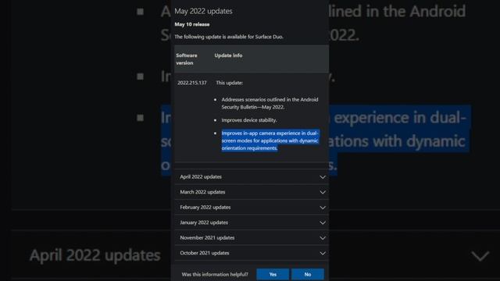500x281 pixels.
Task: Click Android Security Bulletin May 2022 bullet
Action: [270, 103]
